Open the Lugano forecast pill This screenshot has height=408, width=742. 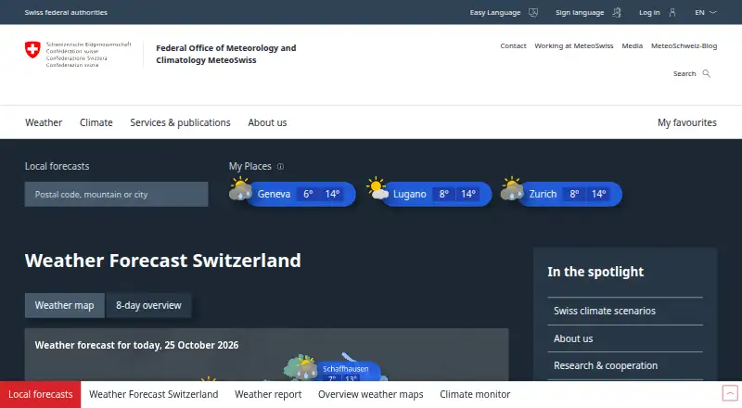[436, 194]
